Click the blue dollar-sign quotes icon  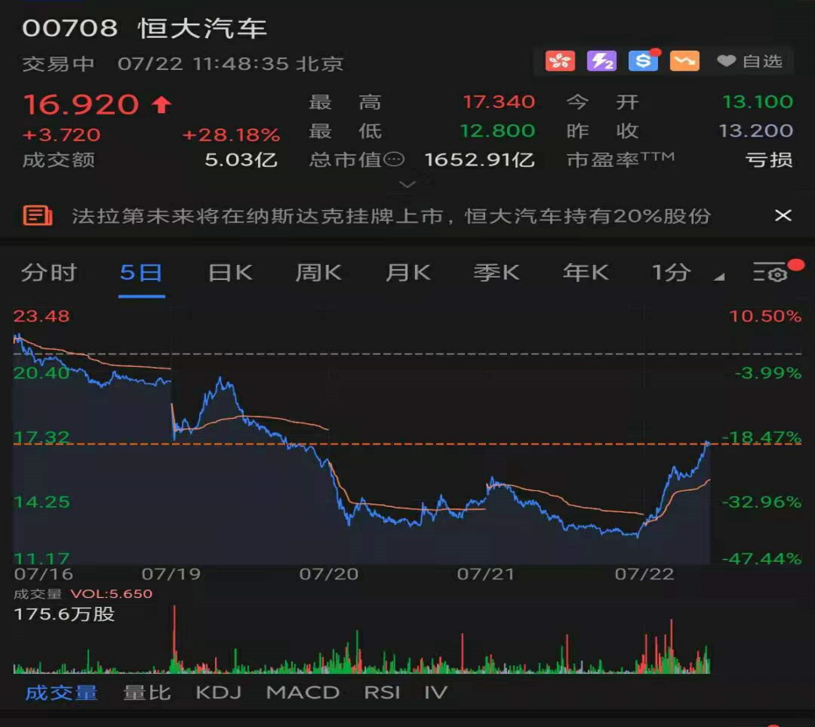click(642, 60)
